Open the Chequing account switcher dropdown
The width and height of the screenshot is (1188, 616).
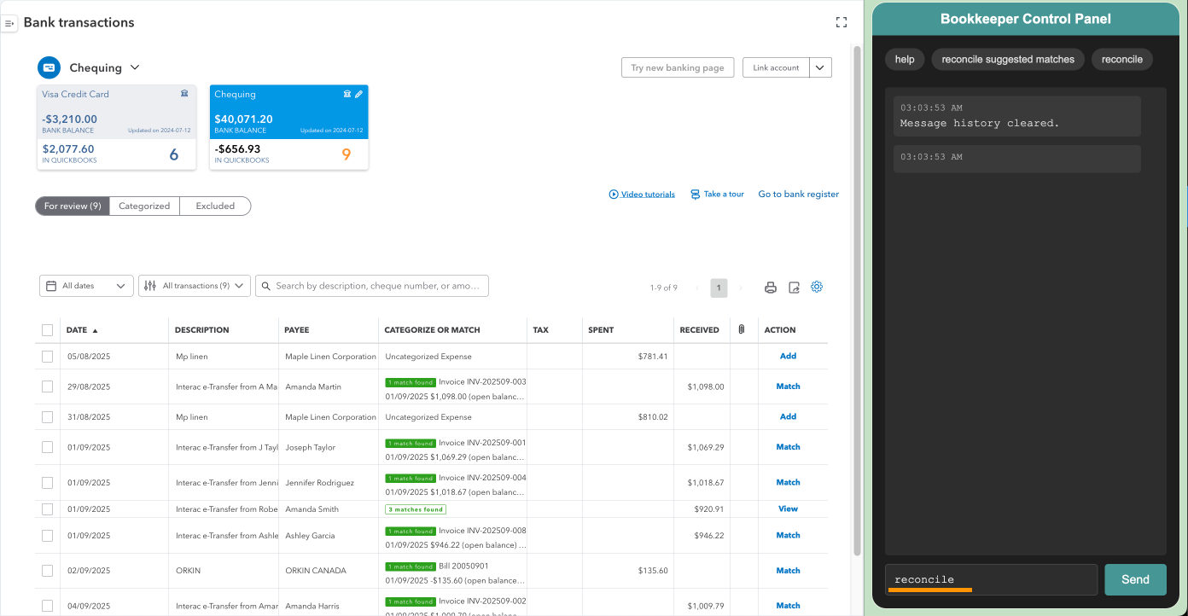point(104,67)
